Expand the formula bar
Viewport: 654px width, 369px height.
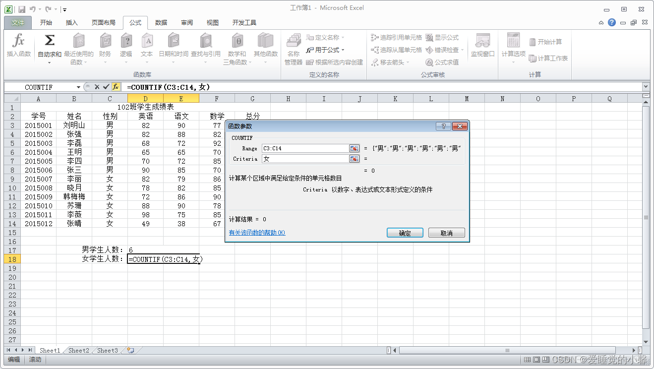pyautogui.click(x=646, y=87)
